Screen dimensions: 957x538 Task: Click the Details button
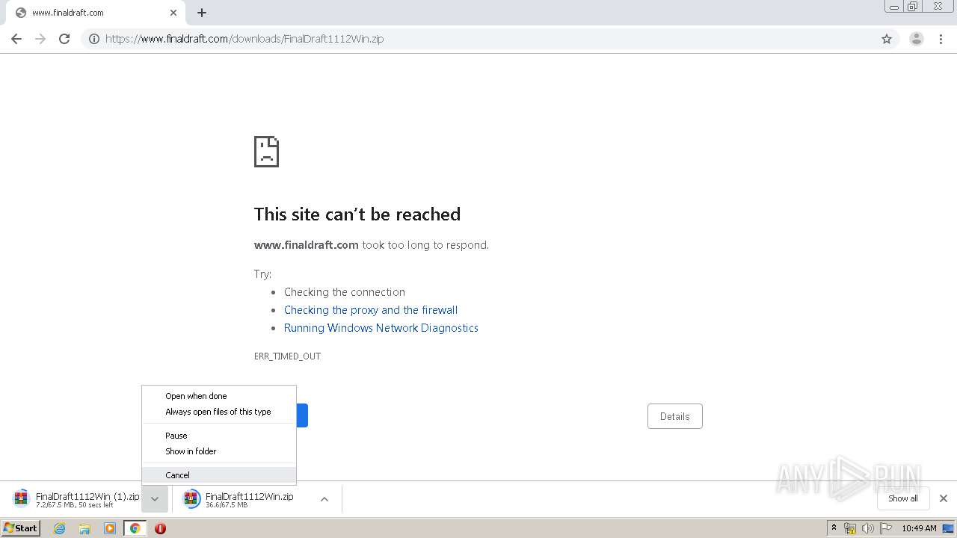[x=675, y=416]
